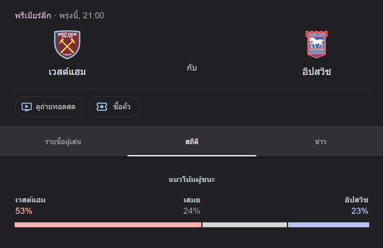The height and width of the screenshot is (248, 383).
Task: Click the West Ham United crest
Action: pyautogui.click(x=67, y=45)
